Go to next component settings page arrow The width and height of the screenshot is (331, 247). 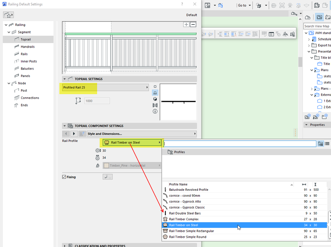click(74, 134)
